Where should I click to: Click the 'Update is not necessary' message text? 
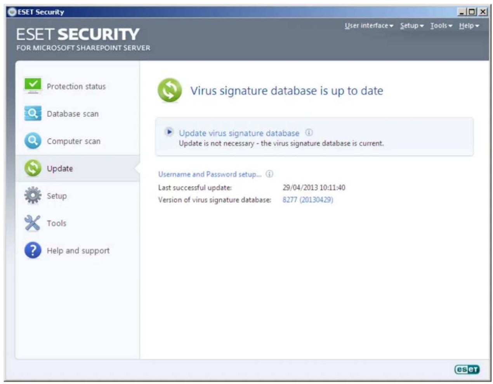point(281,144)
